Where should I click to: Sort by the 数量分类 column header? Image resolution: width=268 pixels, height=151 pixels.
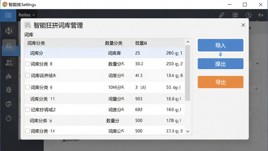[x=114, y=43]
